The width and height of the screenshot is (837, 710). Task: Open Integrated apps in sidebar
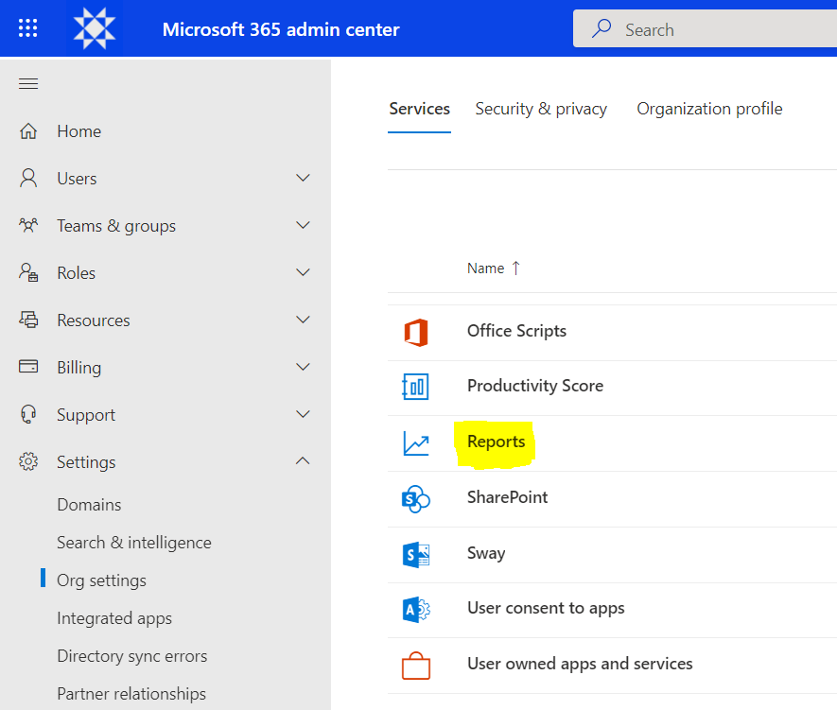pyautogui.click(x=114, y=618)
